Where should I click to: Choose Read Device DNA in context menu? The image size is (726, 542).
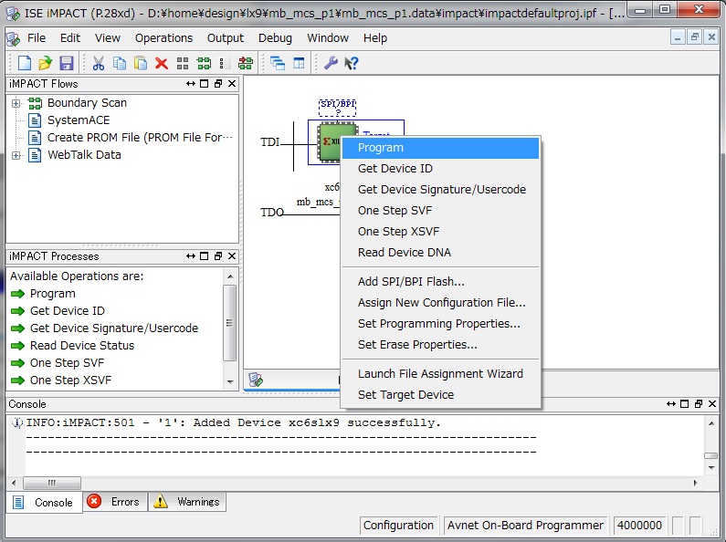(440, 253)
